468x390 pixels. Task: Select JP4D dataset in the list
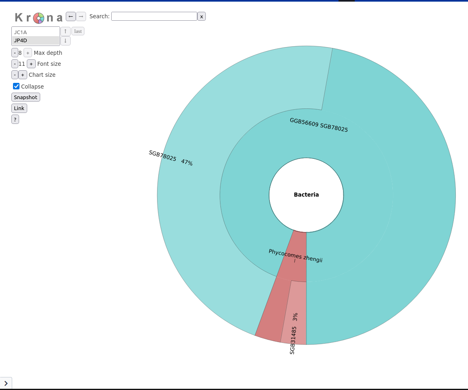[35, 40]
